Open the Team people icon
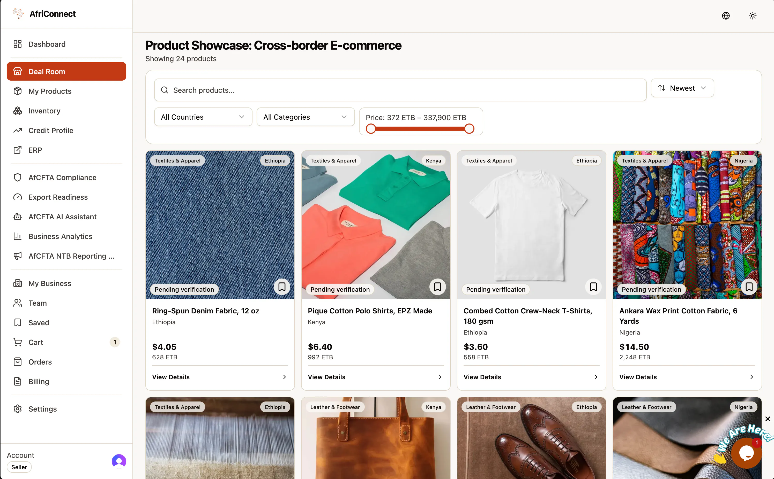 (17, 303)
